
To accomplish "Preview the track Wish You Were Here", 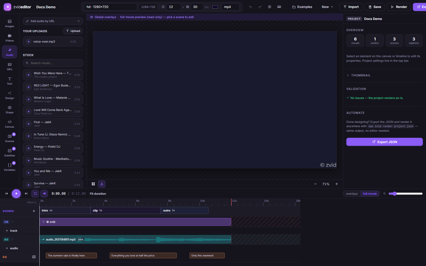I will (x=29, y=75).
